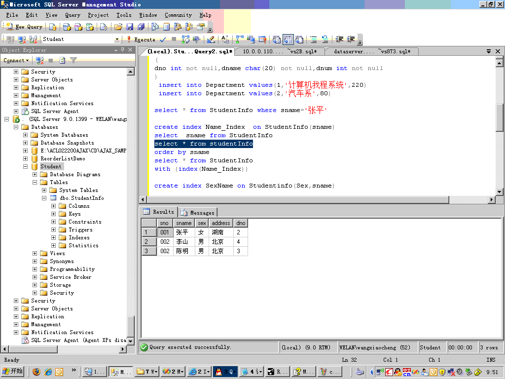Switch to the Messages tab
Image resolution: width=505 pixels, height=379 pixels.
tap(198, 212)
